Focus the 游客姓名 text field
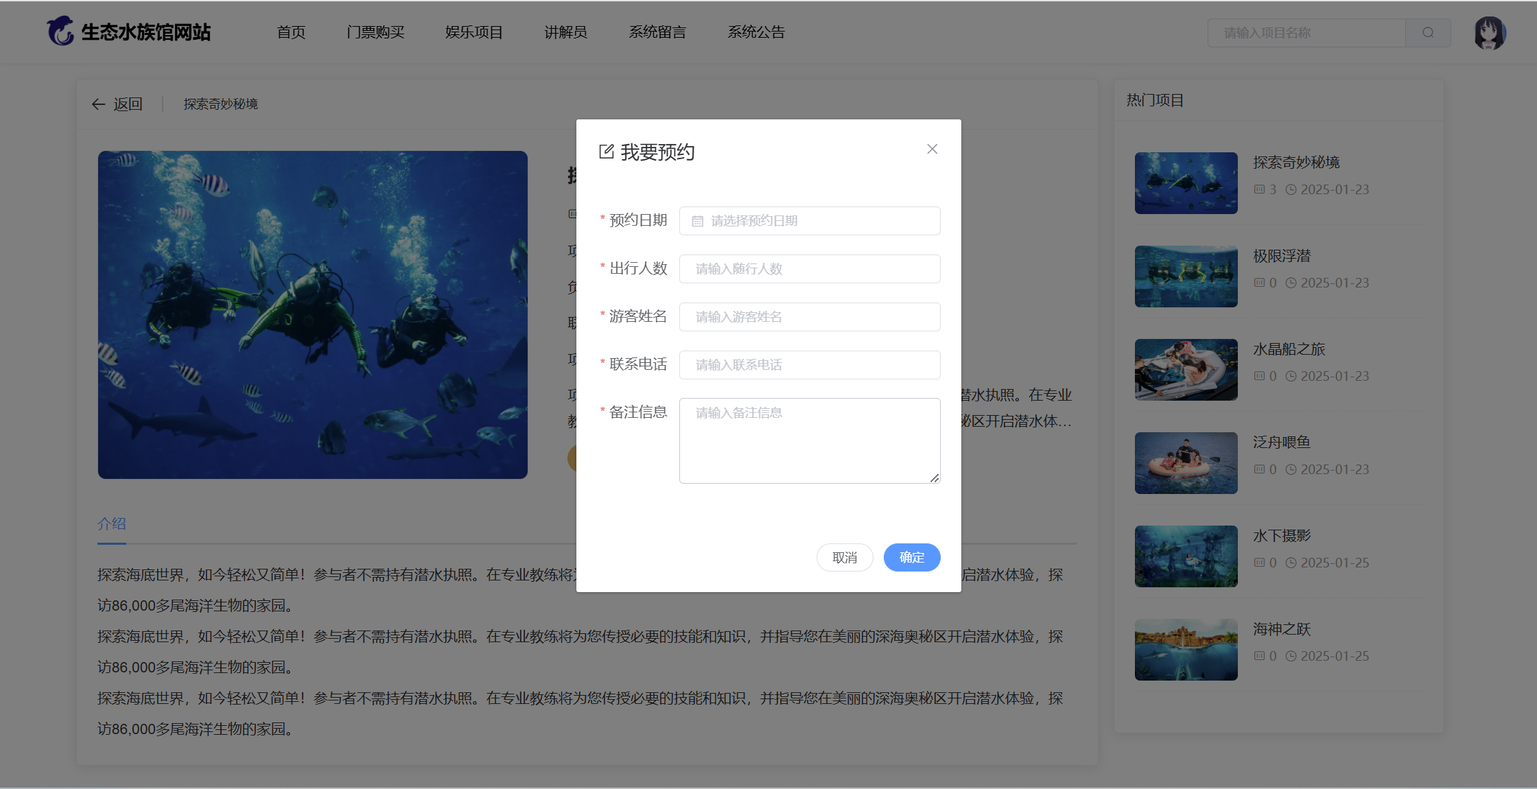The height and width of the screenshot is (789, 1537). [x=810, y=317]
